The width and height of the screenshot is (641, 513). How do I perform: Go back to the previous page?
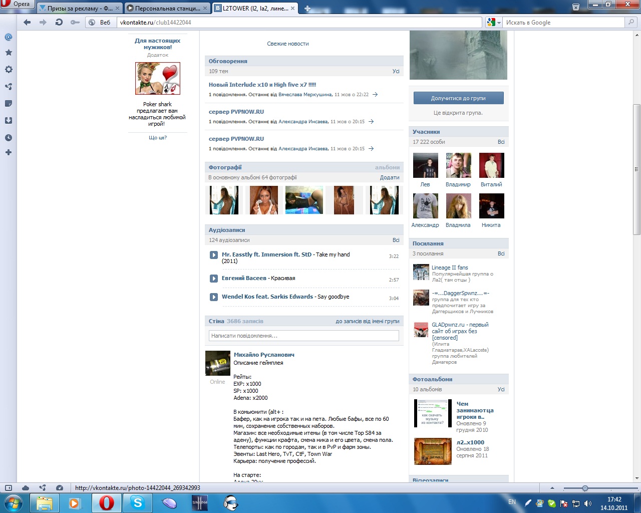coord(27,22)
